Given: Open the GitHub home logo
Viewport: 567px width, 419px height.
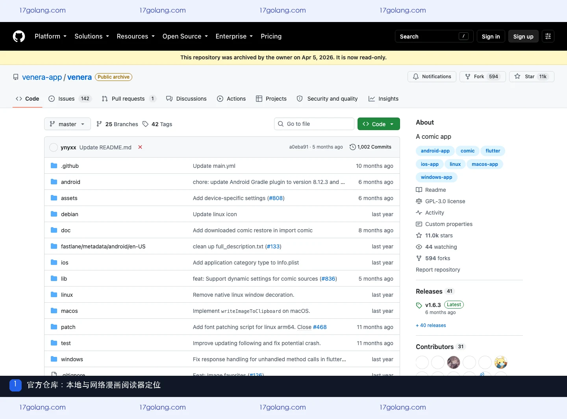Looking at the screenshot, I should pos(19,36).
